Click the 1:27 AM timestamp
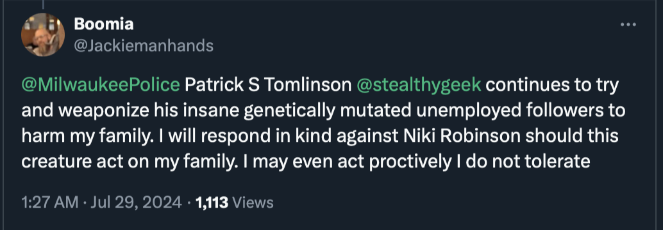 pos(50,203)
